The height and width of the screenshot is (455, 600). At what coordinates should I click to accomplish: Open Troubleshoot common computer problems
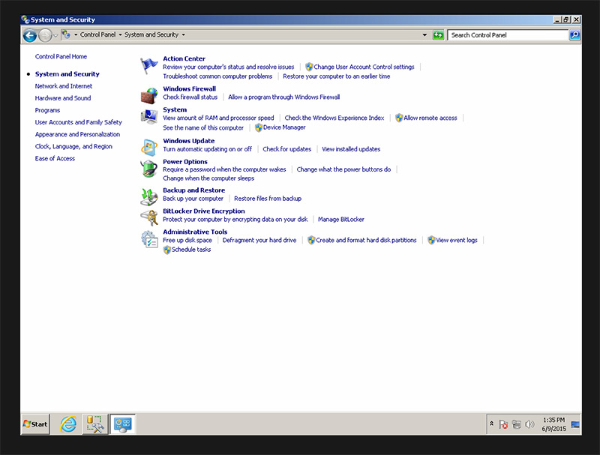click(x=217, y=76)
